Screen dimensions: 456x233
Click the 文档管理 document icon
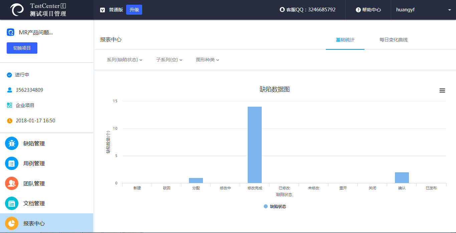coord(12,203)
